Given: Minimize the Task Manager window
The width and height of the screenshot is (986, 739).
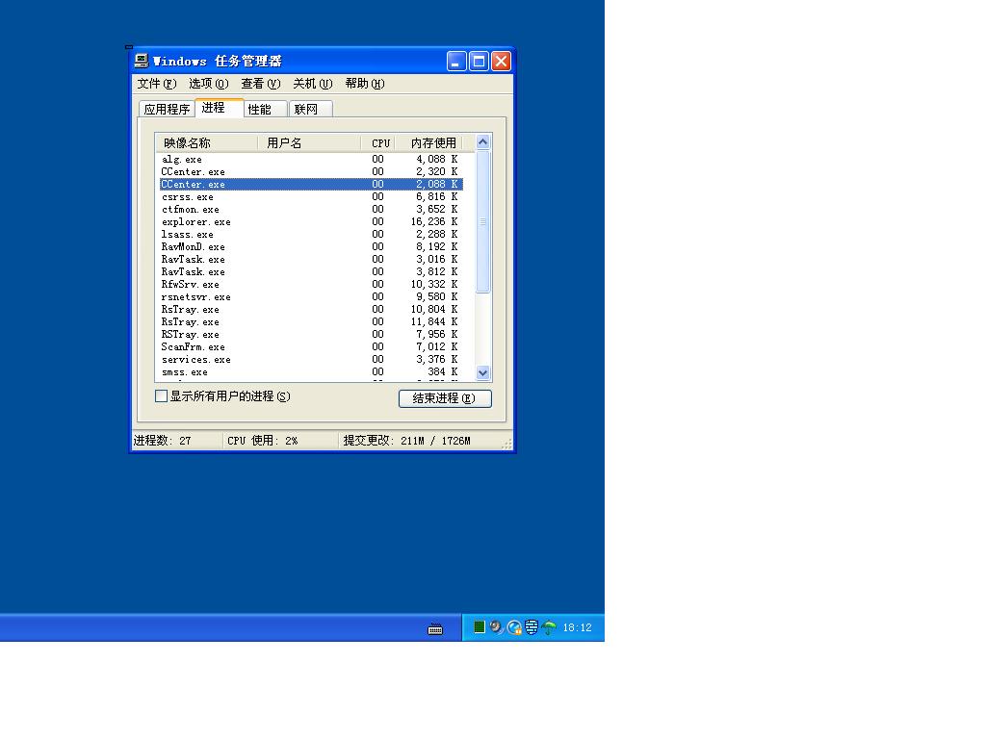Looking at the screenshot, I should 456,61.
